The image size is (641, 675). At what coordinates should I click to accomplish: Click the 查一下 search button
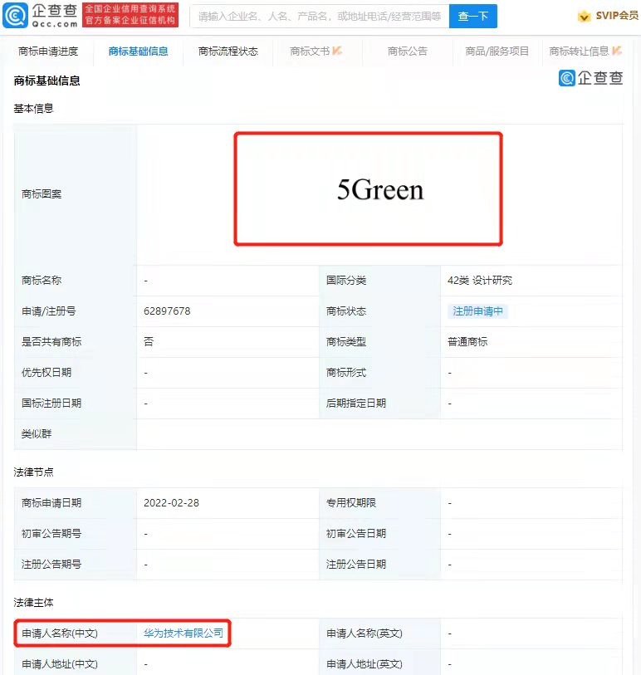click(472, 17)
